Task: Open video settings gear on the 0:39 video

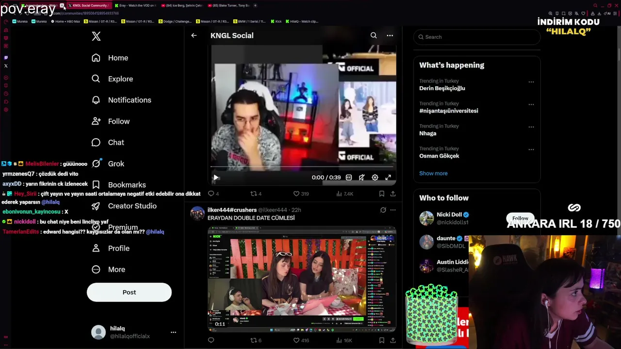Action: pyautogui.click(x=375, y=177)
